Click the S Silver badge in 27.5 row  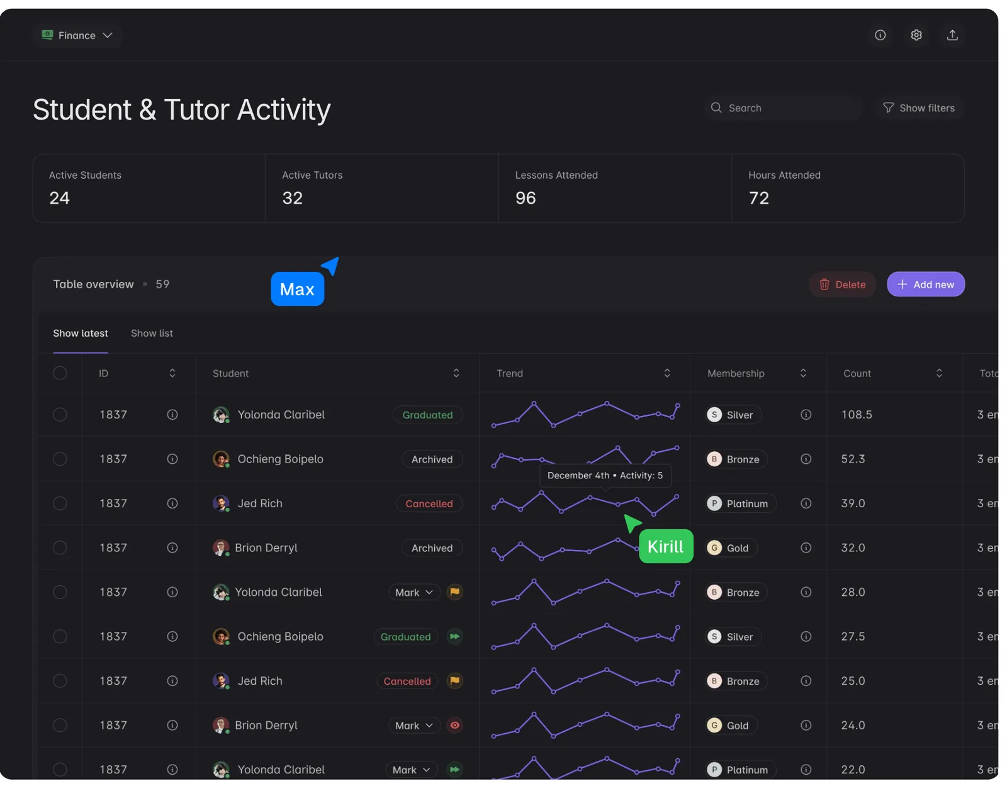[x=733, y=636]
